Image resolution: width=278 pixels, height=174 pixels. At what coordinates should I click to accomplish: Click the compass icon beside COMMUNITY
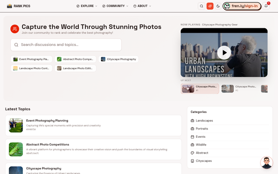104,6
